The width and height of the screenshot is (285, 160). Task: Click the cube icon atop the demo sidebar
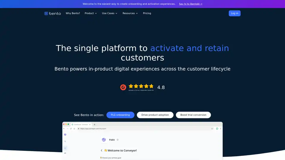65,135
